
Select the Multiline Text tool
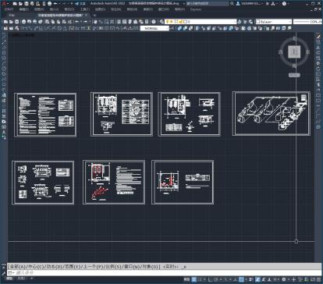click(x=4, y=132)
